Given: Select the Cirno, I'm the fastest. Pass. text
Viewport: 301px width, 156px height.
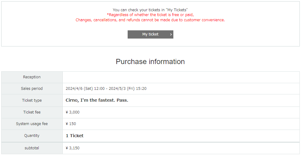Looking at the screenshot, I should [x=97, y=100].
